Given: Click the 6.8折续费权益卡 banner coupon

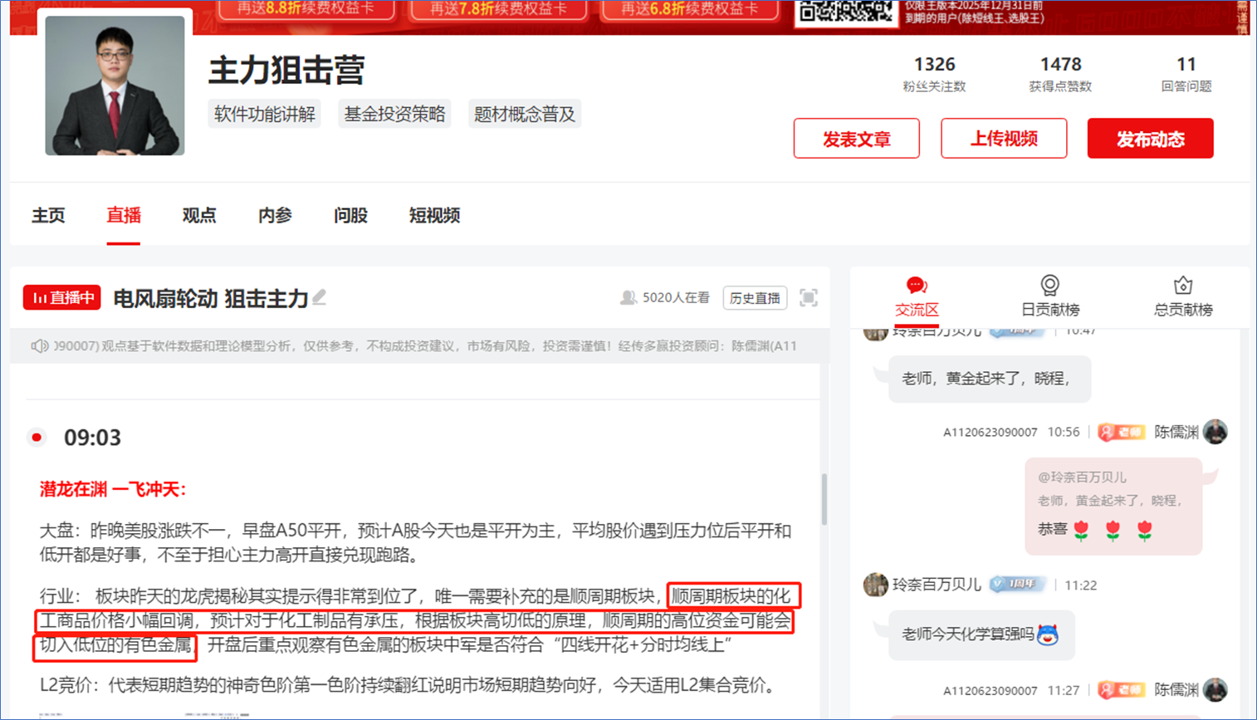Looking at the screenshot, I should (690, 9).
